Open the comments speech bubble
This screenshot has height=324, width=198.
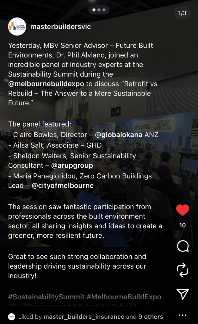tap(183, 246)
